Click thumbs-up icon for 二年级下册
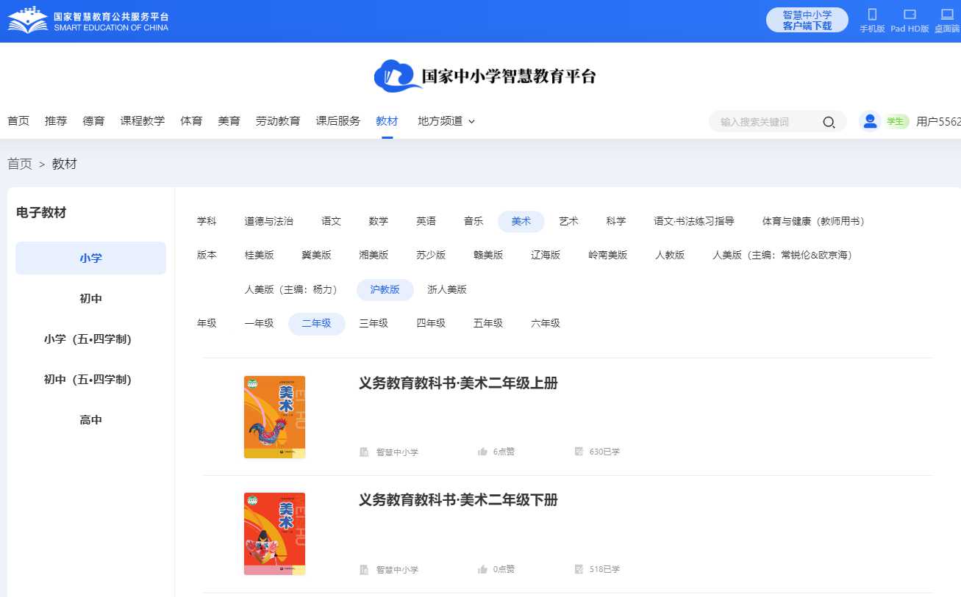The height and width of the screenshot is (597, 961). [482, 569]
